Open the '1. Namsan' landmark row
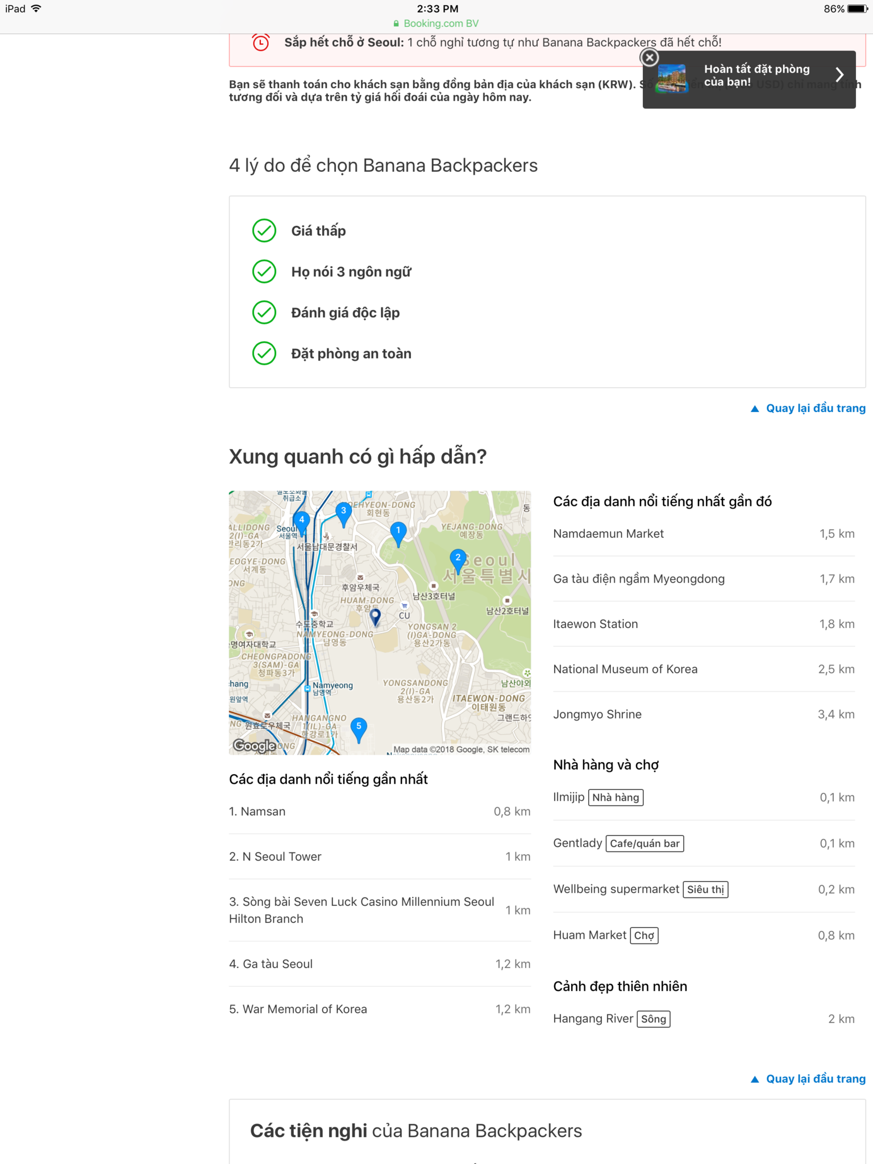This screenshot has height=1164, width=873. [380, 812]
